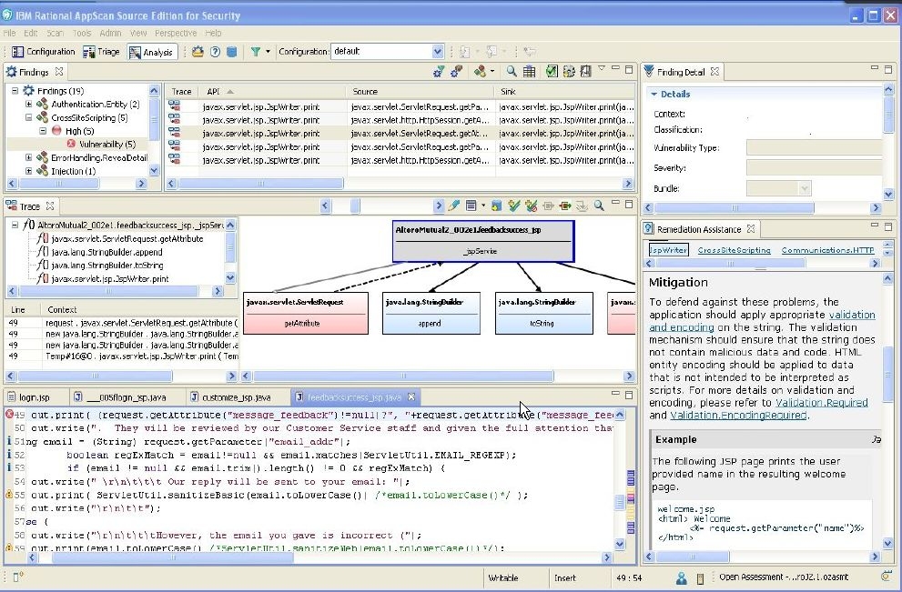
Task: Collapse the Details section triangle
Action: (654, 94)
